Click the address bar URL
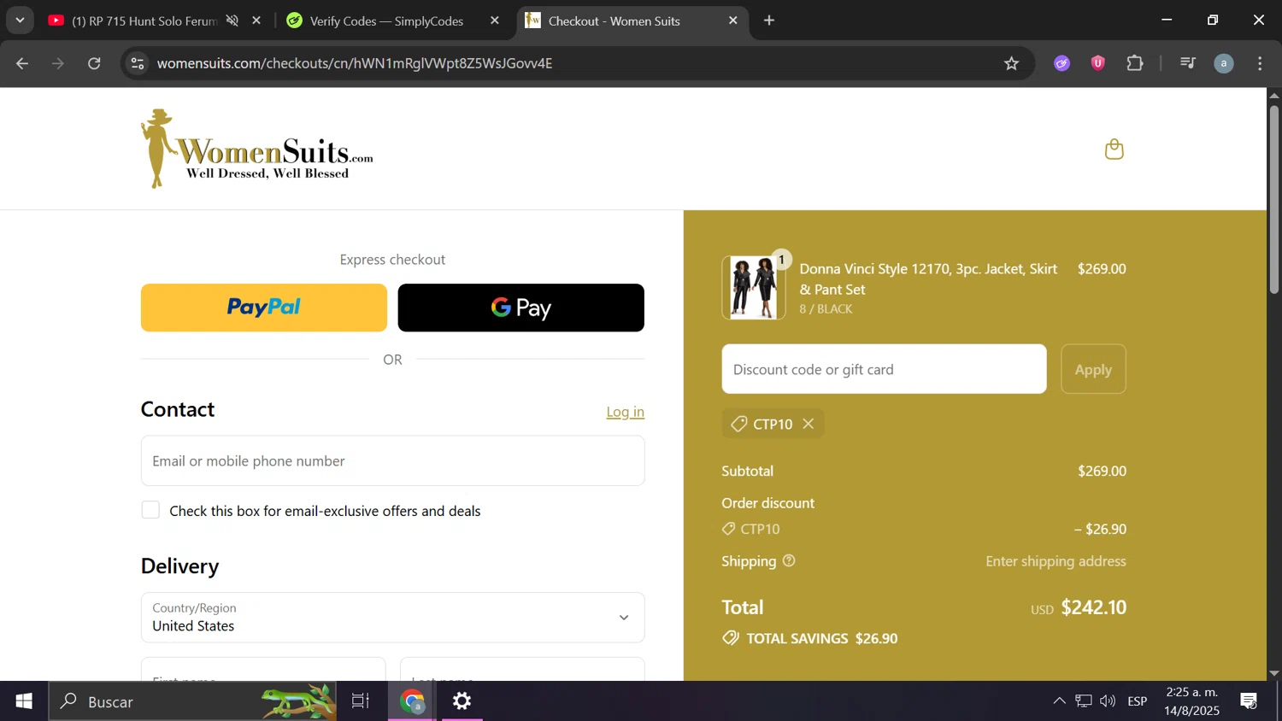This screenshot has height=721, width=1282. [x=355, y=63]
